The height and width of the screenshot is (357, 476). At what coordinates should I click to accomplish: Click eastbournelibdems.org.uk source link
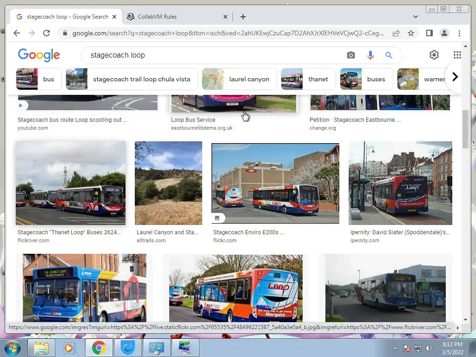[x=202, y=128]
